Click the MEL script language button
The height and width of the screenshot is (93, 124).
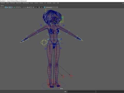click(65, 92)
